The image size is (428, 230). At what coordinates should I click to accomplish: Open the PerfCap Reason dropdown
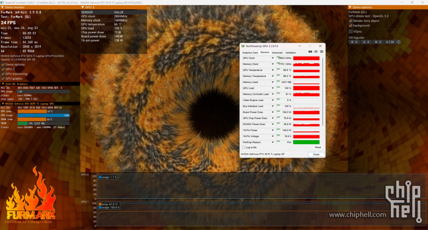[272, 142]
